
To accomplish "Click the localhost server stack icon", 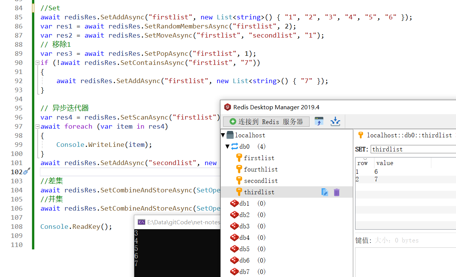I will click(x=230, y=135).
